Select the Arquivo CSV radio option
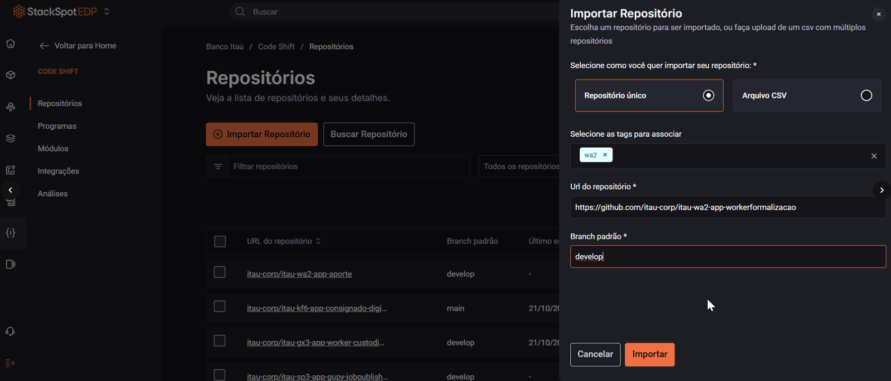891x381 pixels. (866, 96)
